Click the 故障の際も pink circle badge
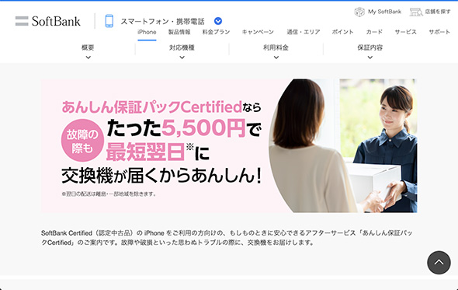The height and width of the screenshot is (290, 458). click(x=82, y=141)
